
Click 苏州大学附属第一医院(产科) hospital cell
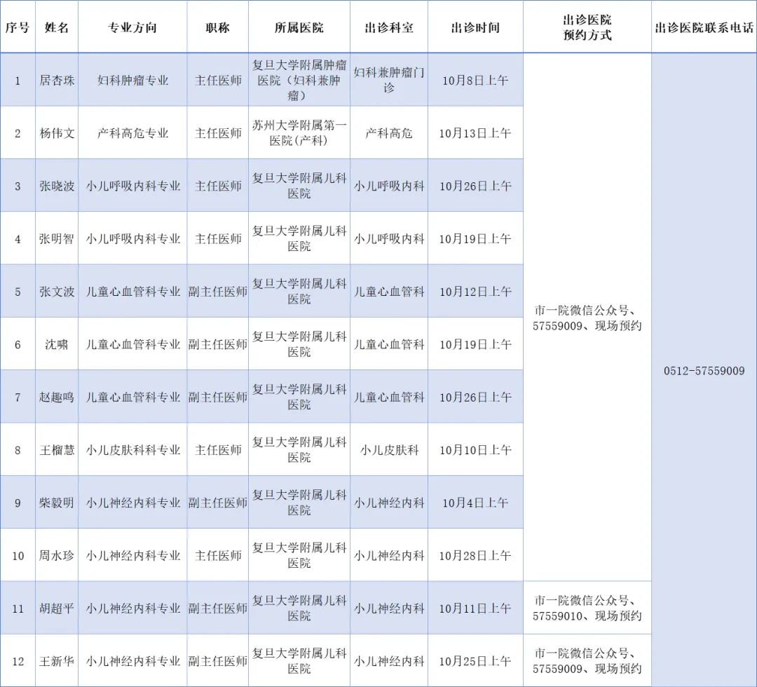pyautogui.click(x=299, y=133)
